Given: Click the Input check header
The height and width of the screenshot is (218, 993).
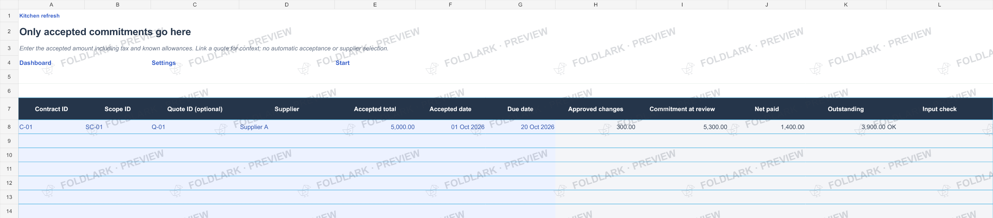Looking at the screenshot, I should (939, 109).
